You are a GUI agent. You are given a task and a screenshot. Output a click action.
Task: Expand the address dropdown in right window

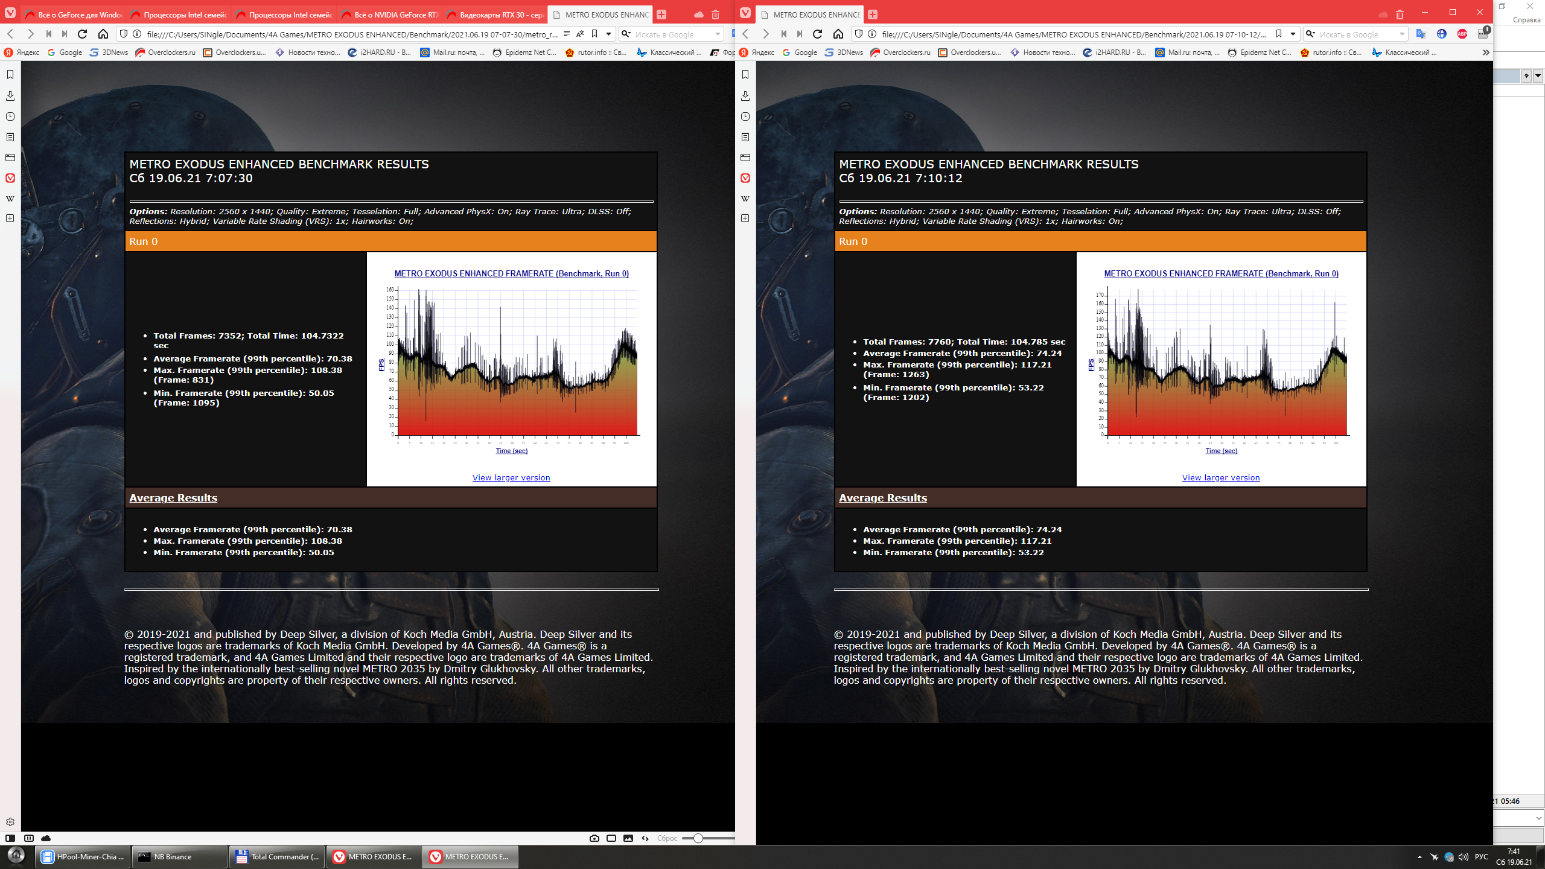(1293, 34)
